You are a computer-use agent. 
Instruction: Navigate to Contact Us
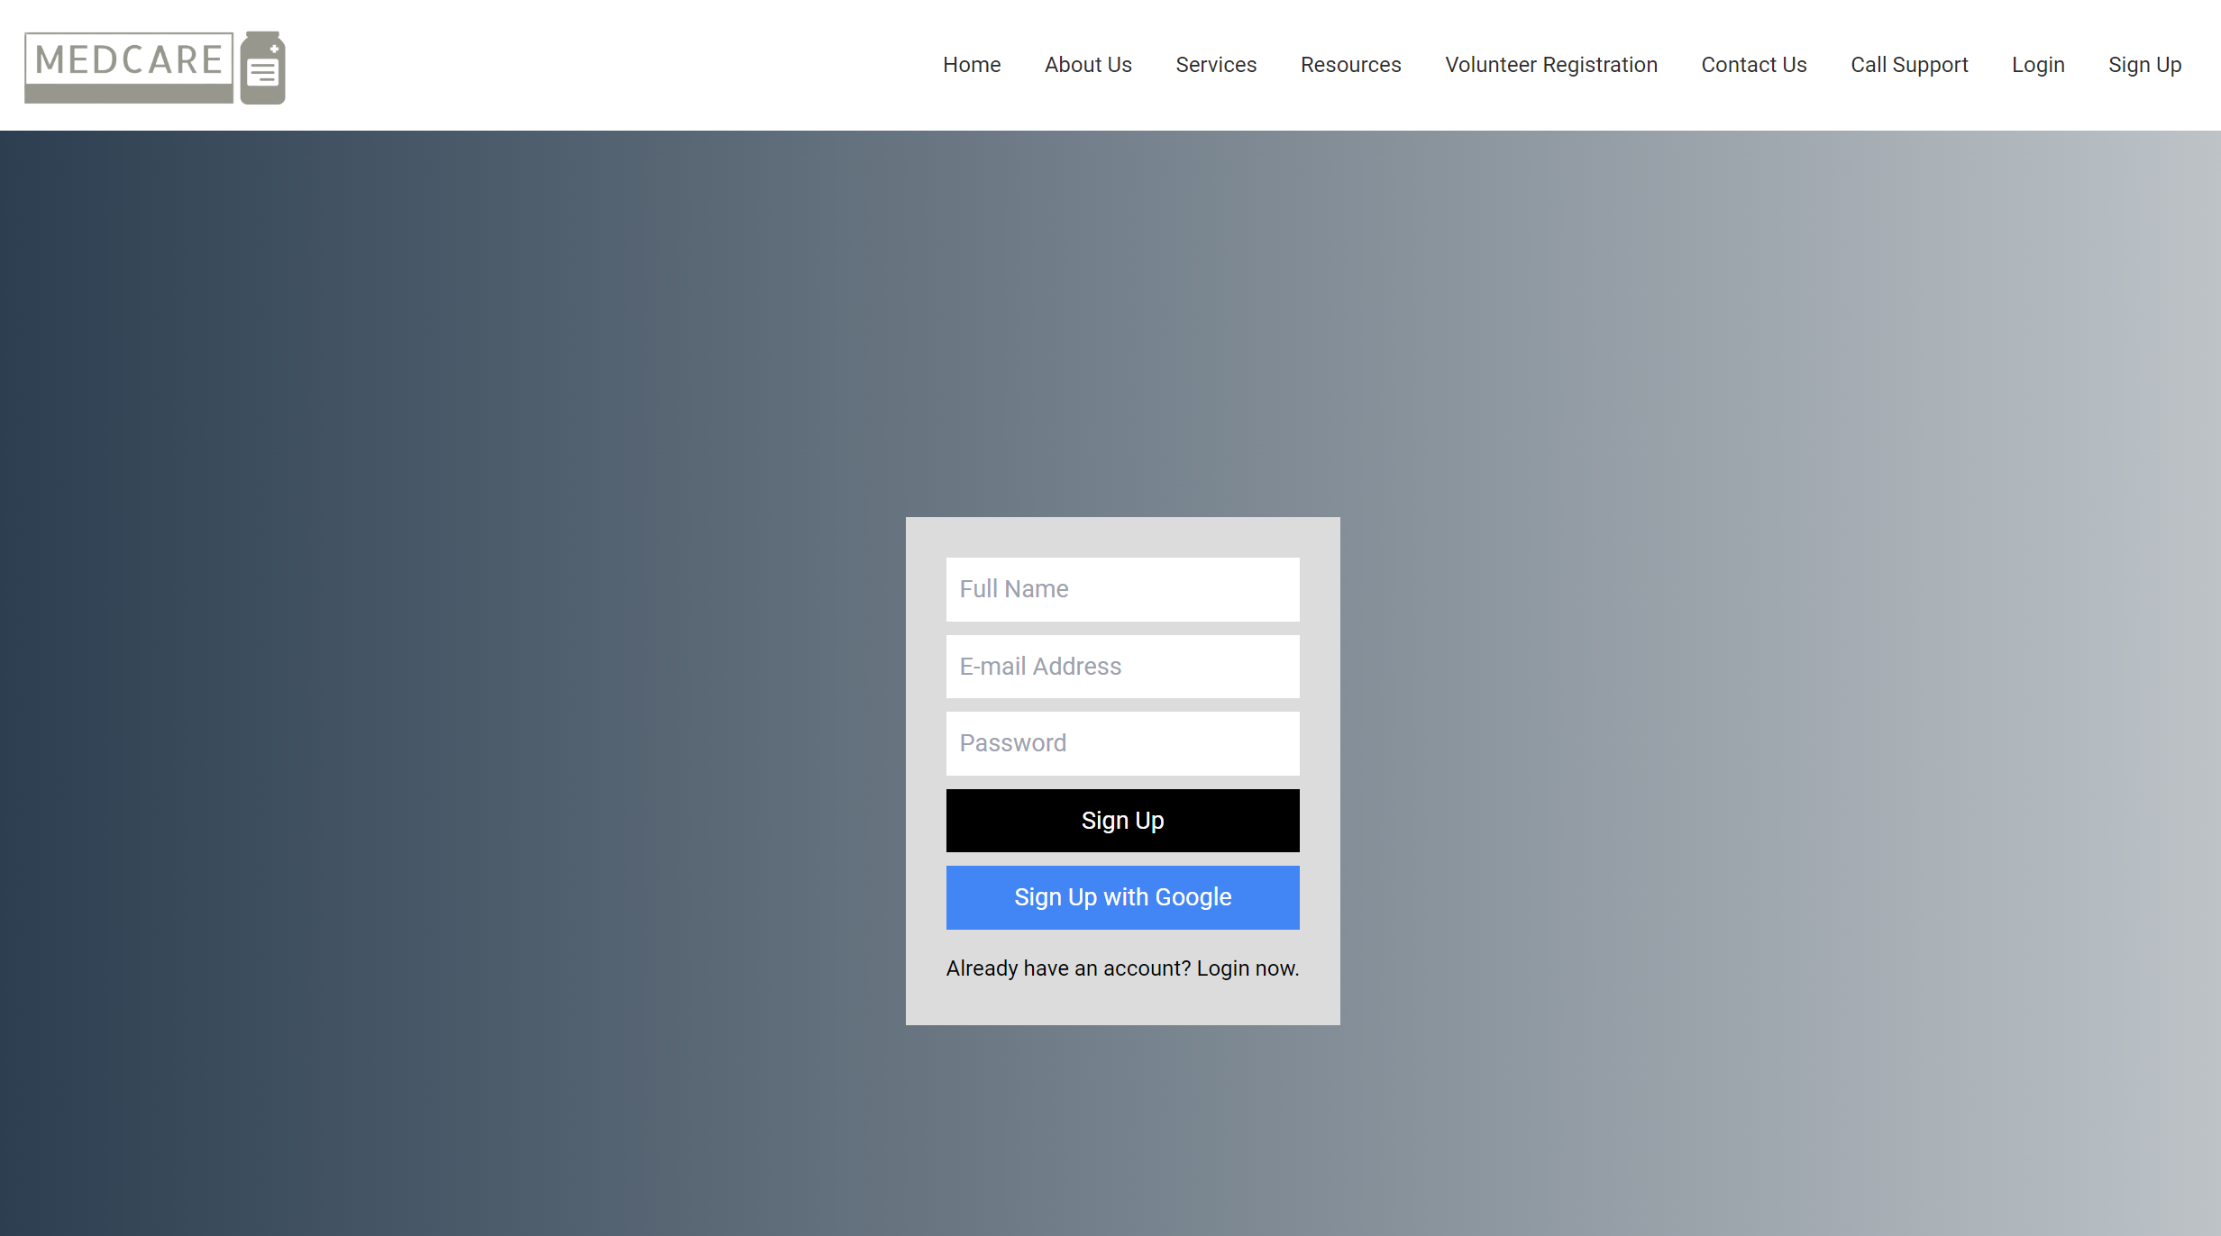tap(1753, 65)
